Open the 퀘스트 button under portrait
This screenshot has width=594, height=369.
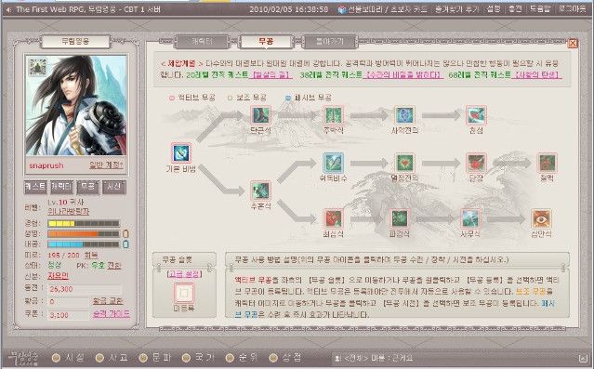pyautogui.click(x=35, y=187)
